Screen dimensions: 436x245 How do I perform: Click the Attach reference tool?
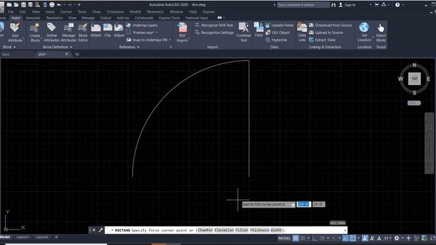pos(96,30)
